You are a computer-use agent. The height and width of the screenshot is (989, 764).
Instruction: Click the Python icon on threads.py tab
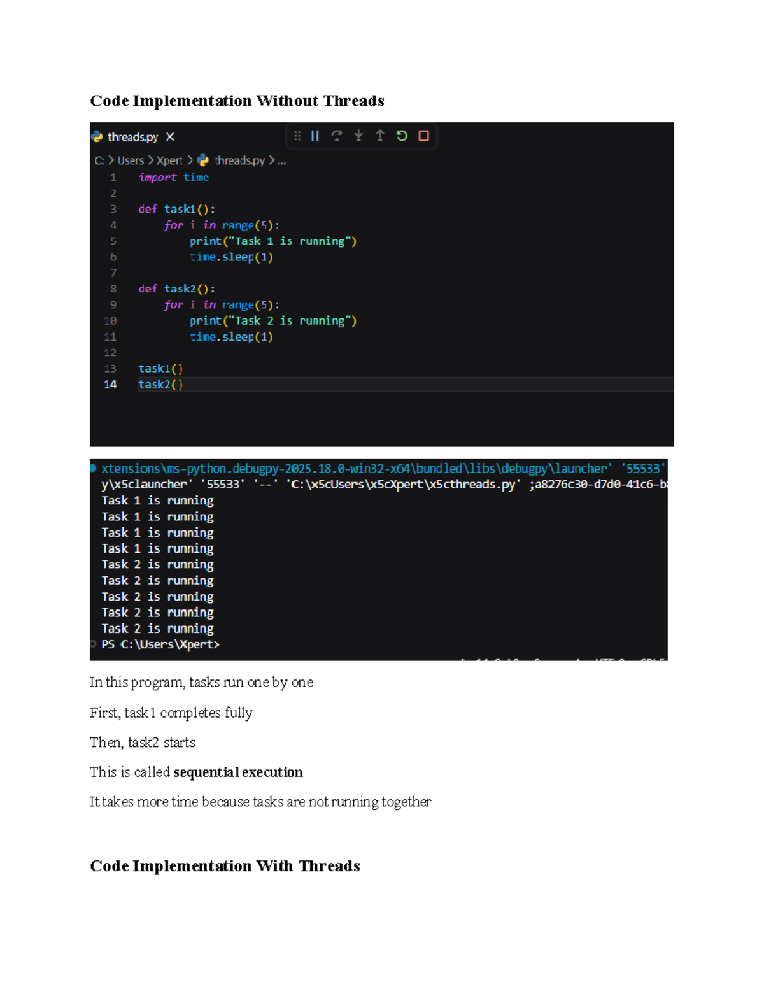pyautogui.click(x=97, y=137)
